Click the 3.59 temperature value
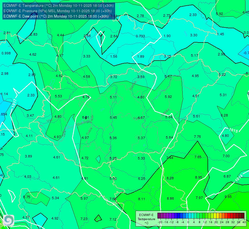This screenshot has height=229, width=249. (x=141, y=77)
